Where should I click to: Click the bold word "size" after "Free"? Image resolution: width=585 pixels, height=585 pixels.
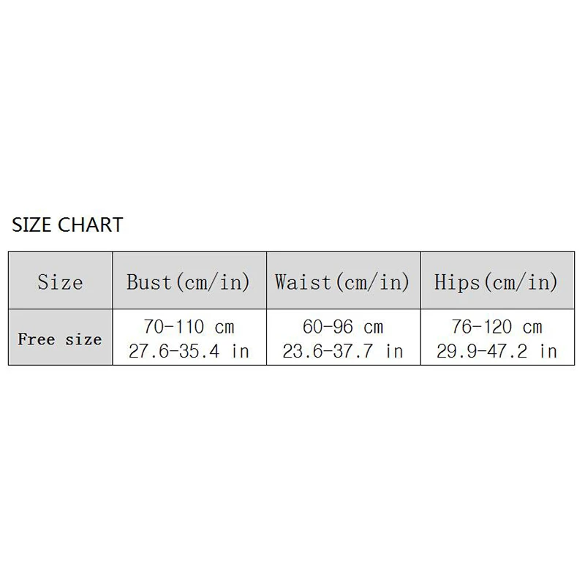(x=83, y=339)
